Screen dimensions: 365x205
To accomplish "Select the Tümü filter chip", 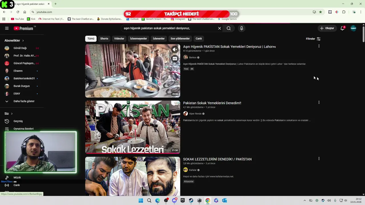I will pos(91,38).
